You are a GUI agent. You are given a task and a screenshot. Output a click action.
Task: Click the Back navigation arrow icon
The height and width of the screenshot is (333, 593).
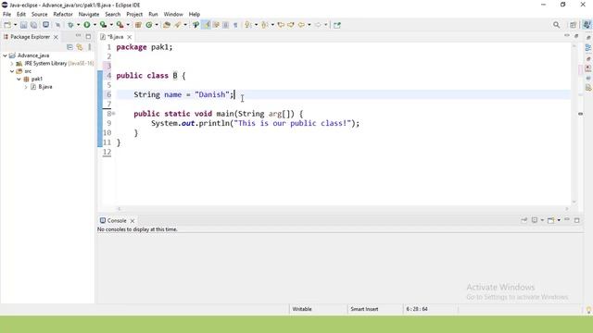301,25
